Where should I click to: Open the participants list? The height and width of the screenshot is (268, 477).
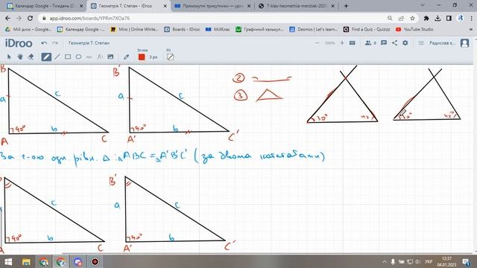click(370, 43)
